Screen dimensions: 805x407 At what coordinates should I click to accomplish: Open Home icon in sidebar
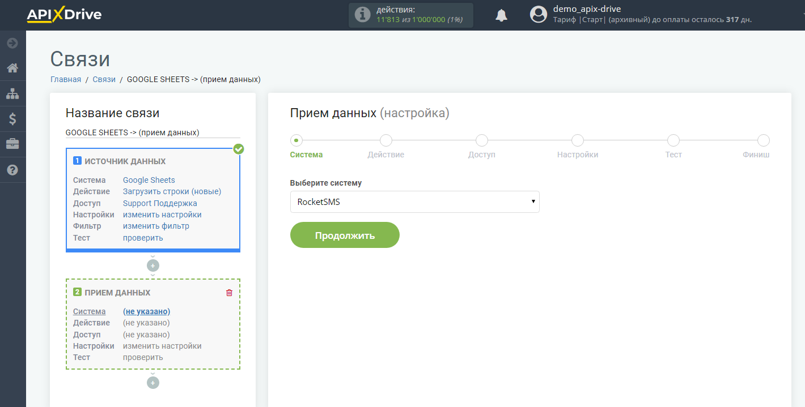pyautogui.click(x=12, y=68)
